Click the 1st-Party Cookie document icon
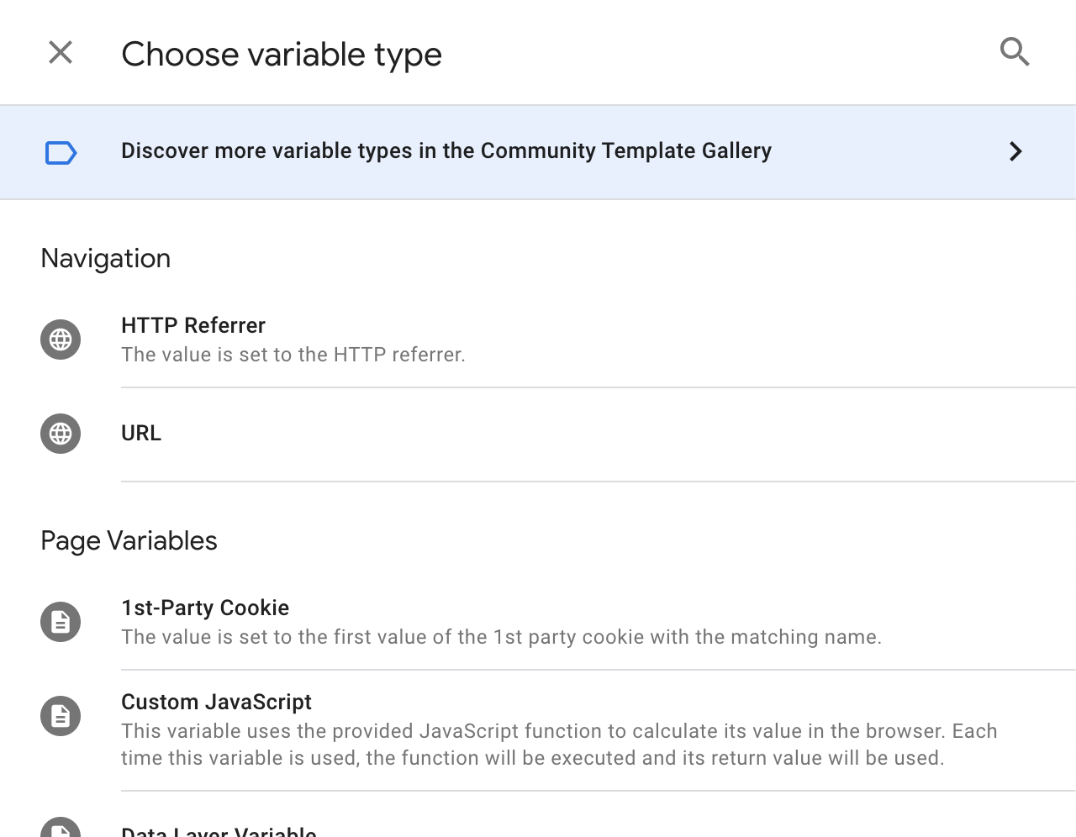 coord(61,622)
